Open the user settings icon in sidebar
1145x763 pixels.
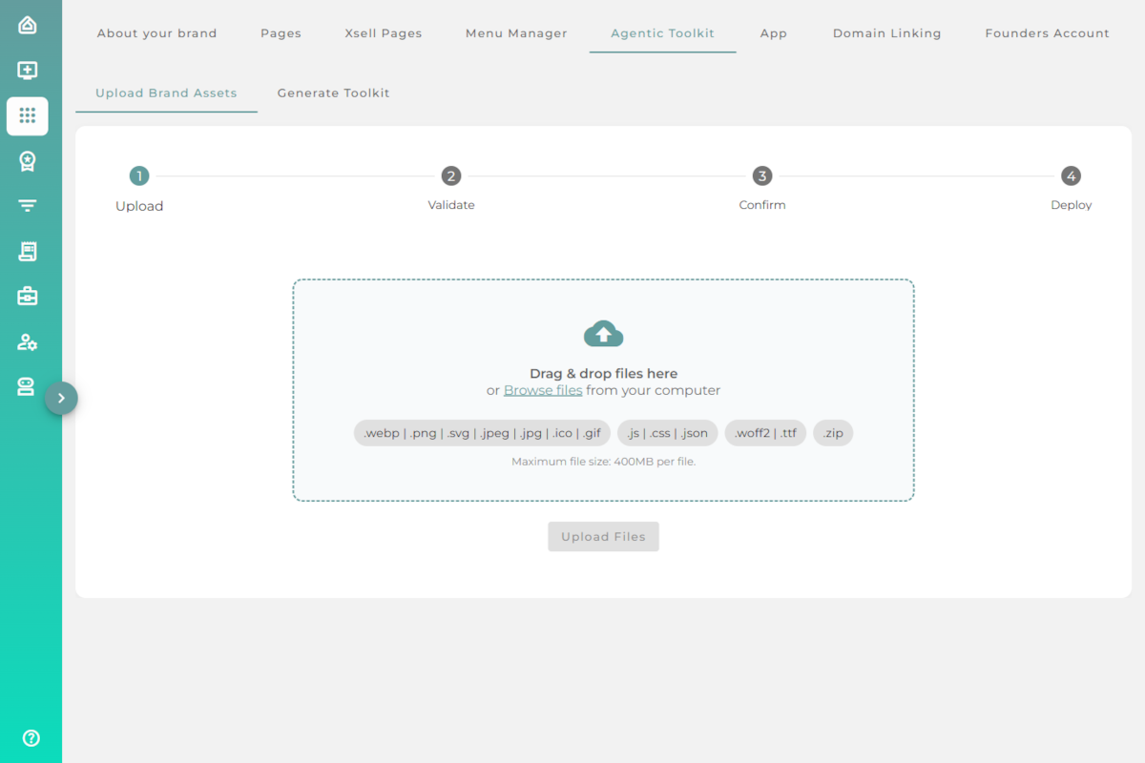click(28, 342)
